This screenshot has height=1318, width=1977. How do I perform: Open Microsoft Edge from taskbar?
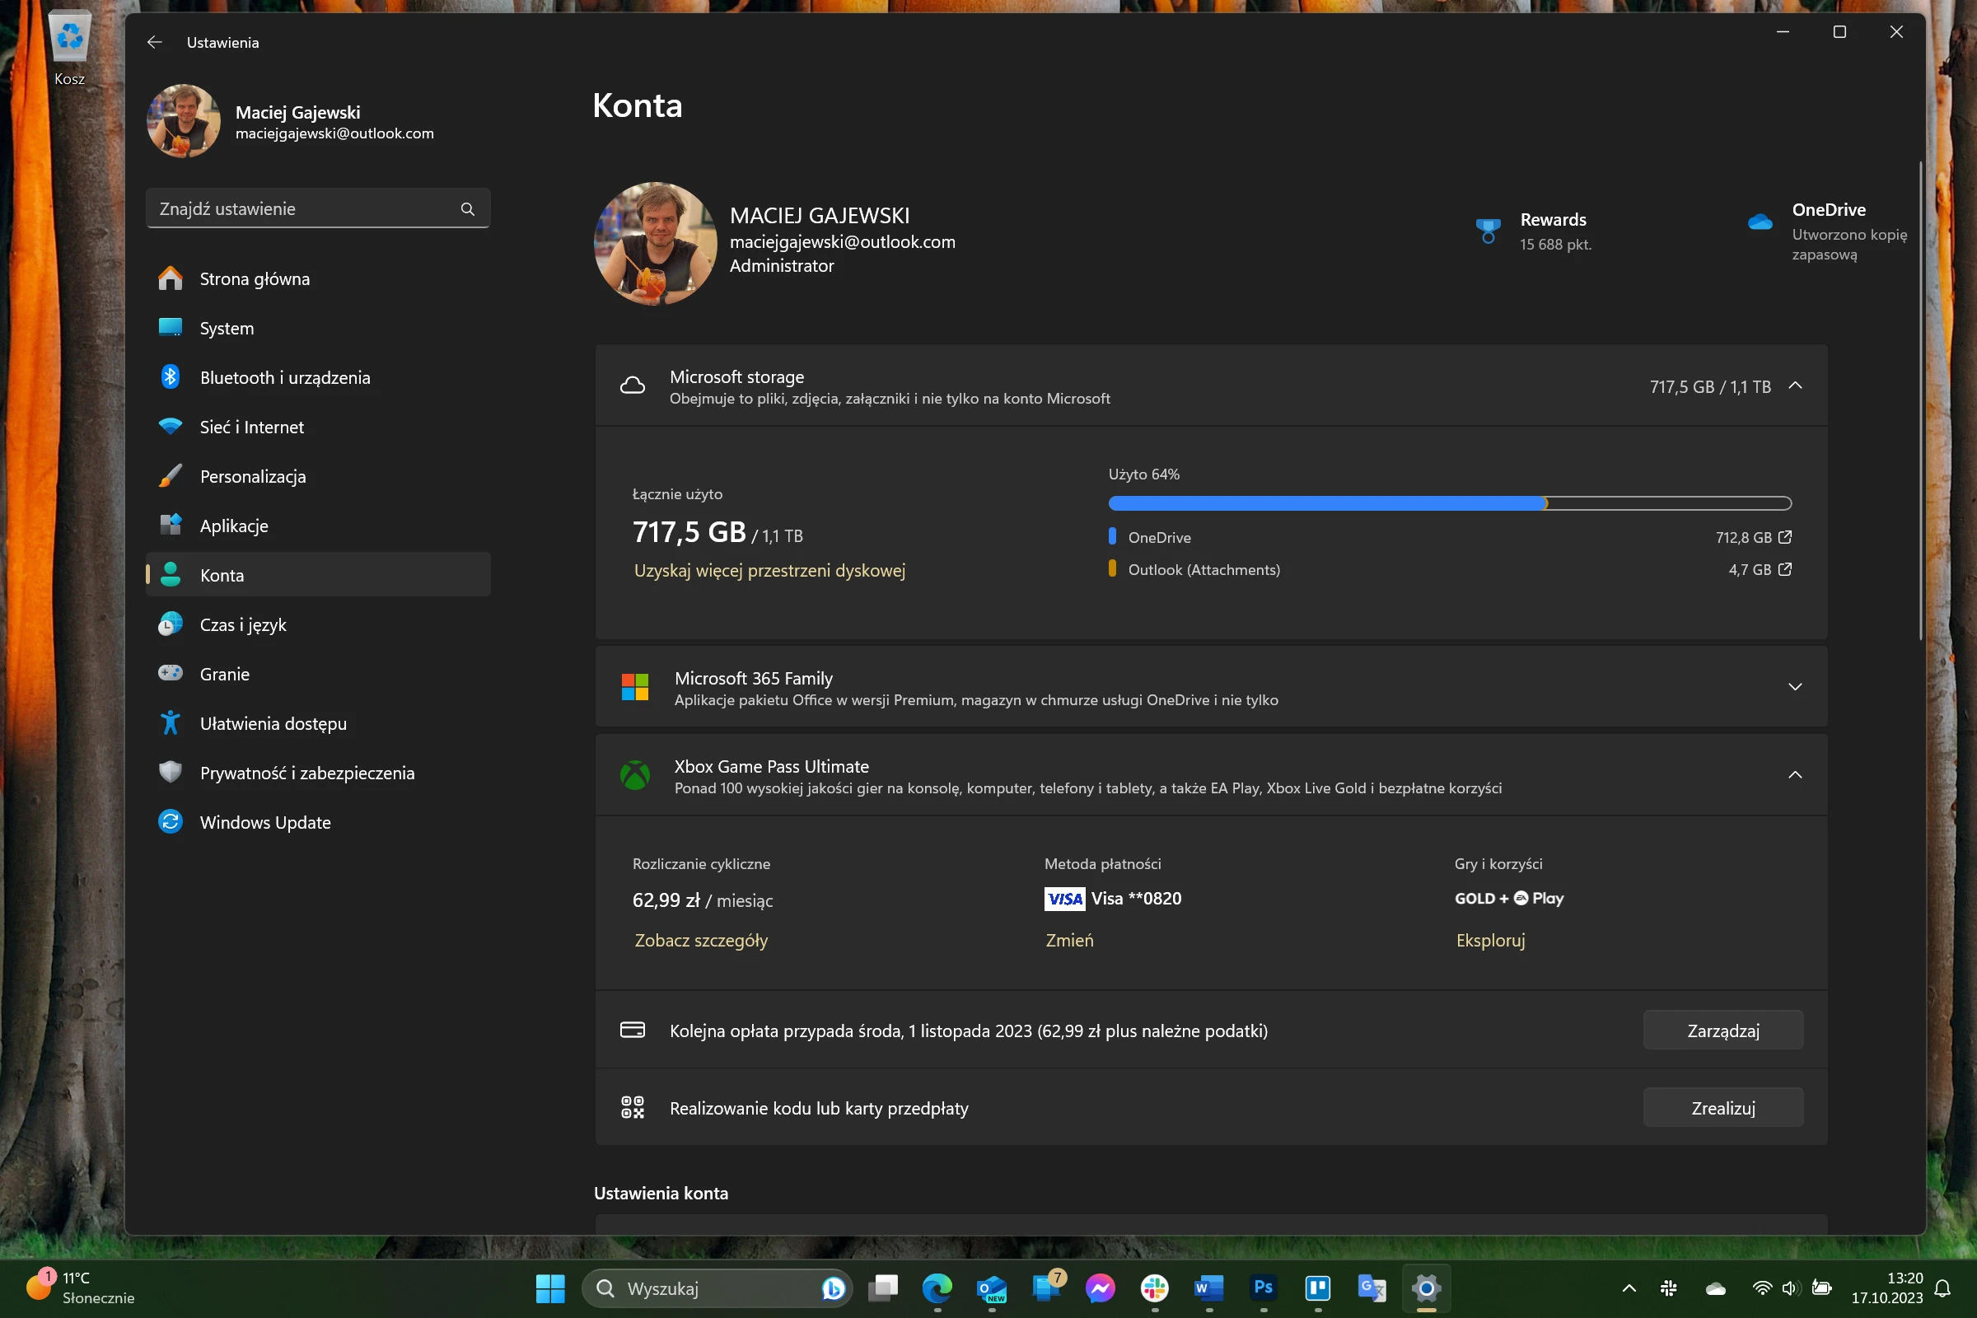[x=937, y=1288]
